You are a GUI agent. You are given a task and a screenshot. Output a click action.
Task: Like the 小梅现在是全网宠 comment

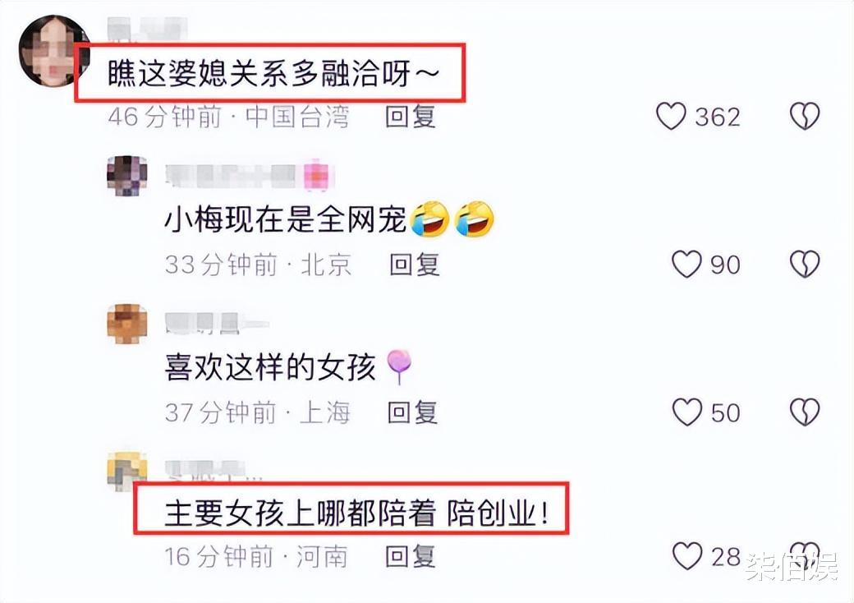686,265
